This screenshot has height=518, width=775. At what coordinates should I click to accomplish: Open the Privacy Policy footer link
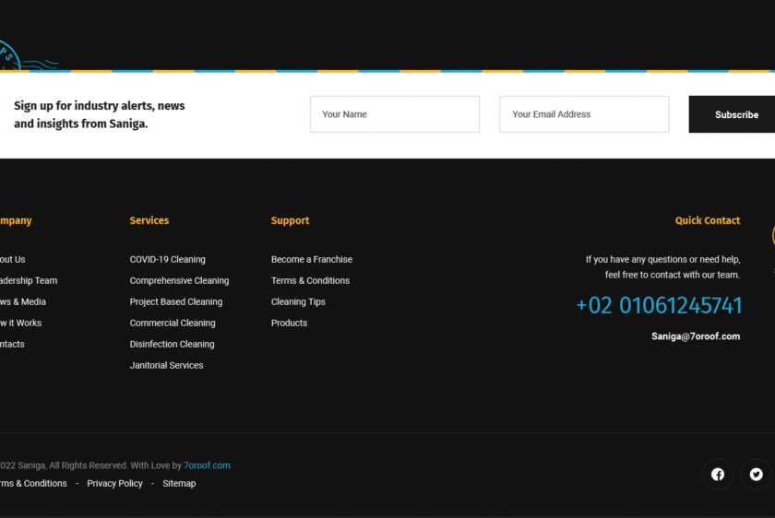[114, 483]
